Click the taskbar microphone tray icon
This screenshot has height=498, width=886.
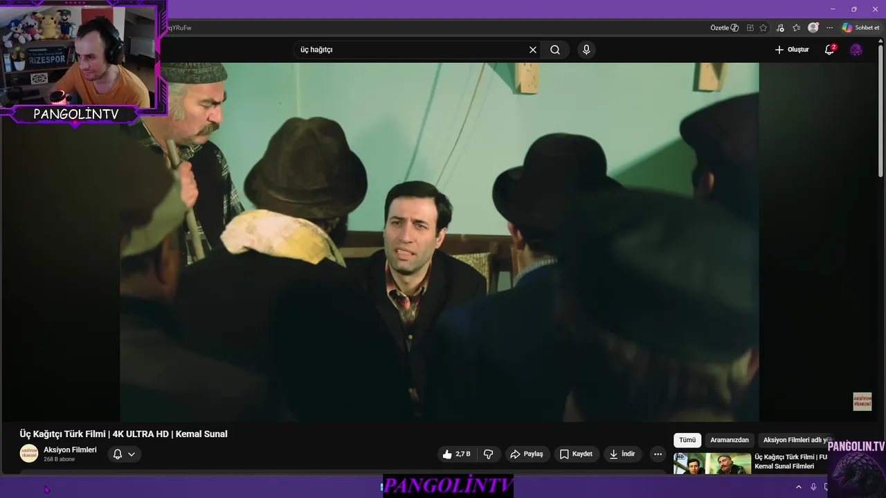[x=813, y=487]
